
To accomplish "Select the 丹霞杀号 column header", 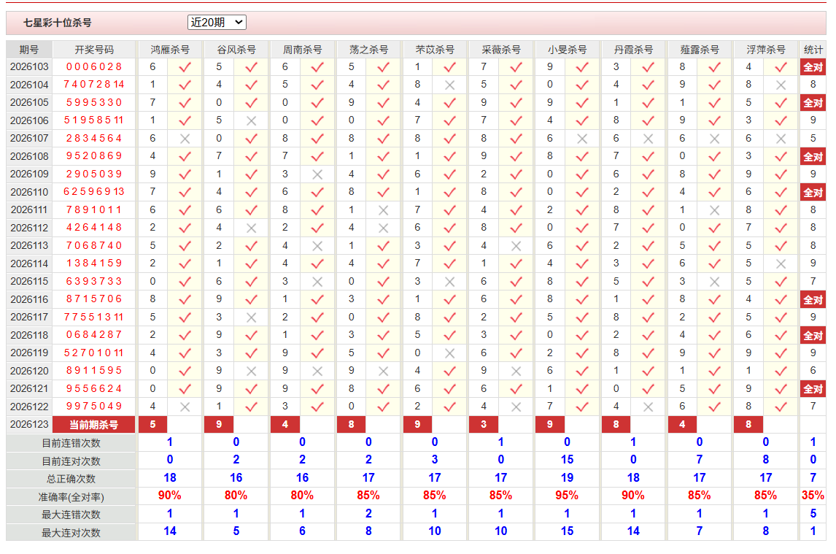I will click(x=633, y=50).
